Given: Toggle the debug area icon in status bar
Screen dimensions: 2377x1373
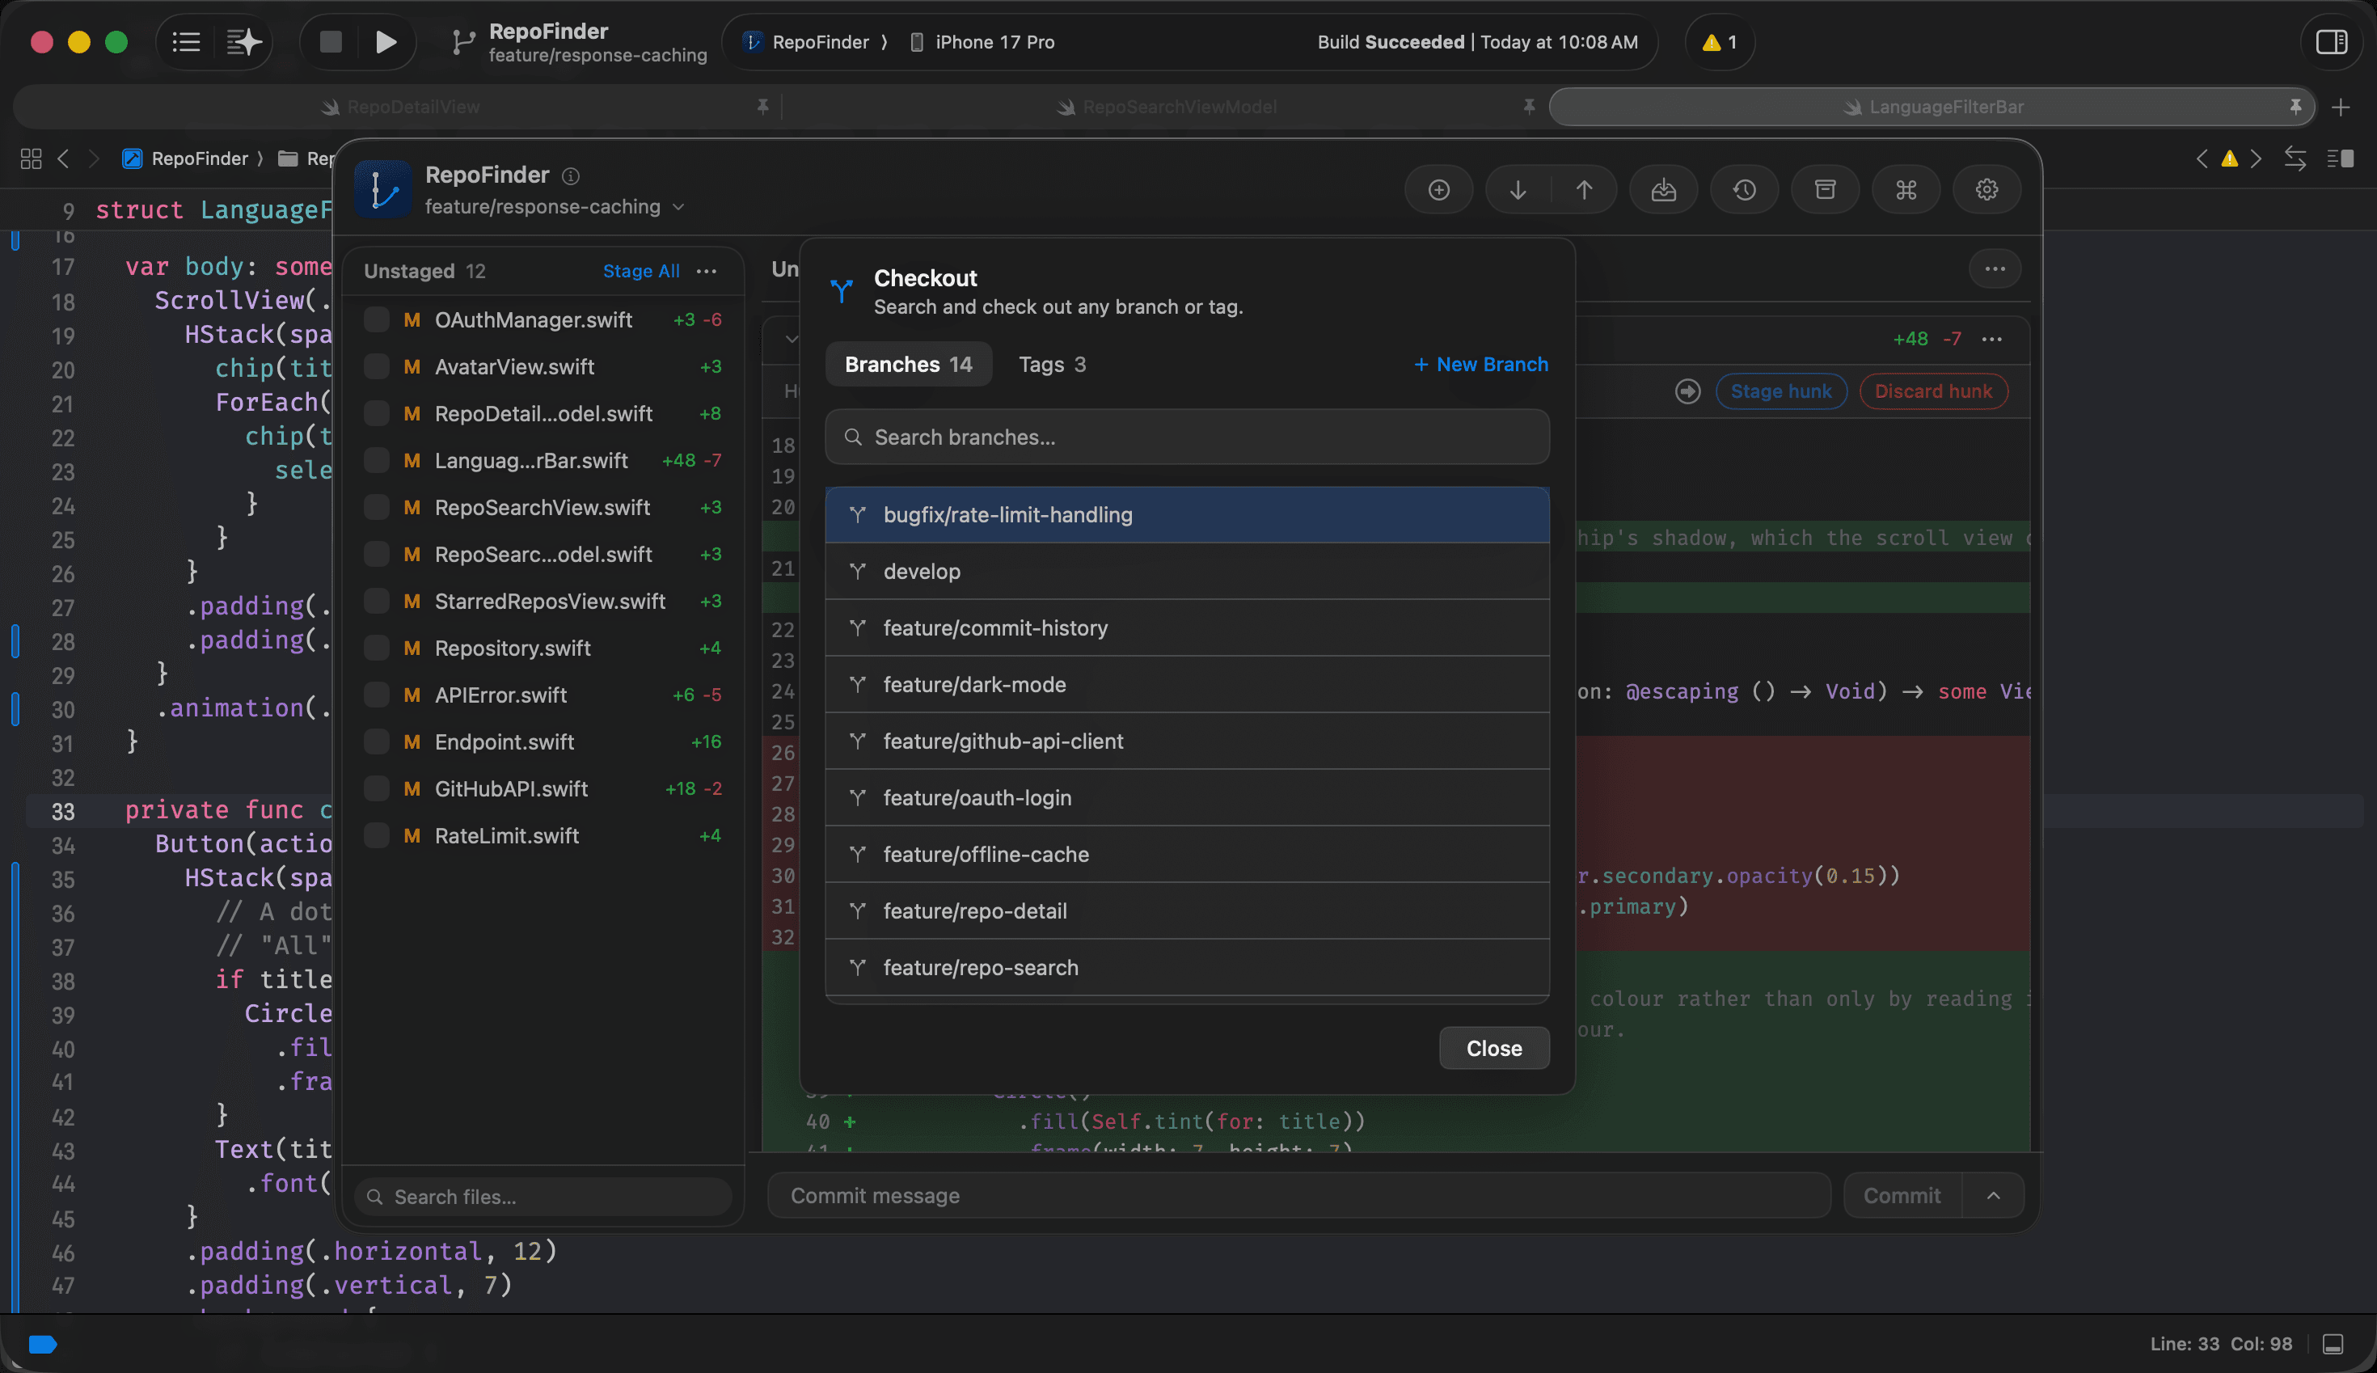Looking at the screenshot, I should (2333, 1344).
